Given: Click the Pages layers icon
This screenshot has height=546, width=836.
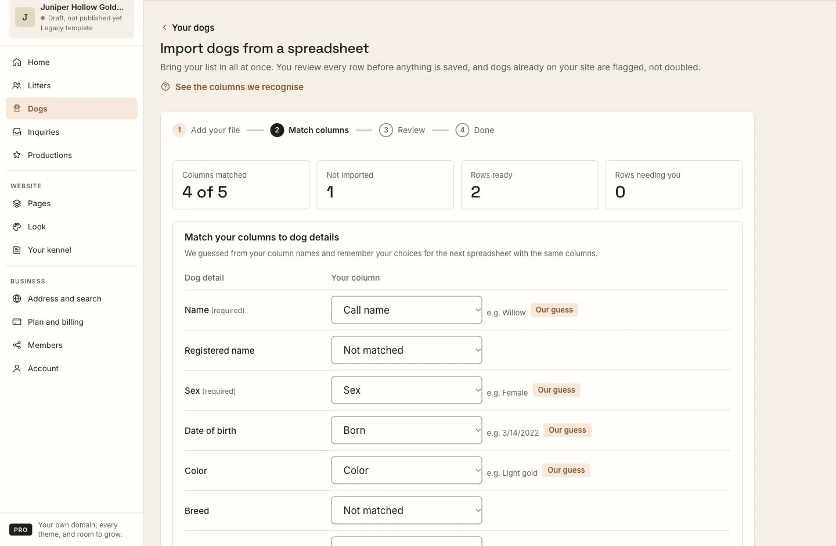Looking at the screenshot, I should pyautogui.click(x=17, y=203).
